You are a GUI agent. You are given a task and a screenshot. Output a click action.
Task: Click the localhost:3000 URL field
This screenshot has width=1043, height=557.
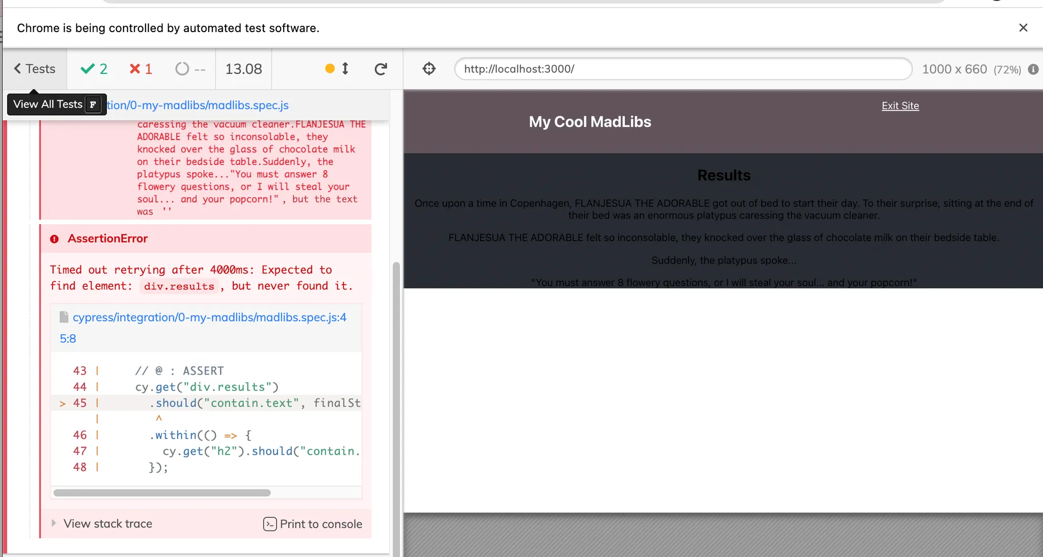(x=682, y=69)
